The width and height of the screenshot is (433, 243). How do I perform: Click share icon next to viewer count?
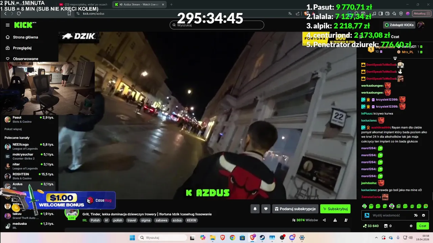[324, 220]
